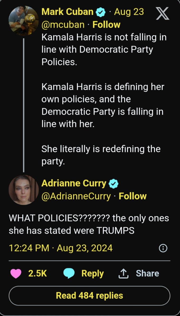Click the @mcuban handle
180x316 pixels.
pos(63,25)
